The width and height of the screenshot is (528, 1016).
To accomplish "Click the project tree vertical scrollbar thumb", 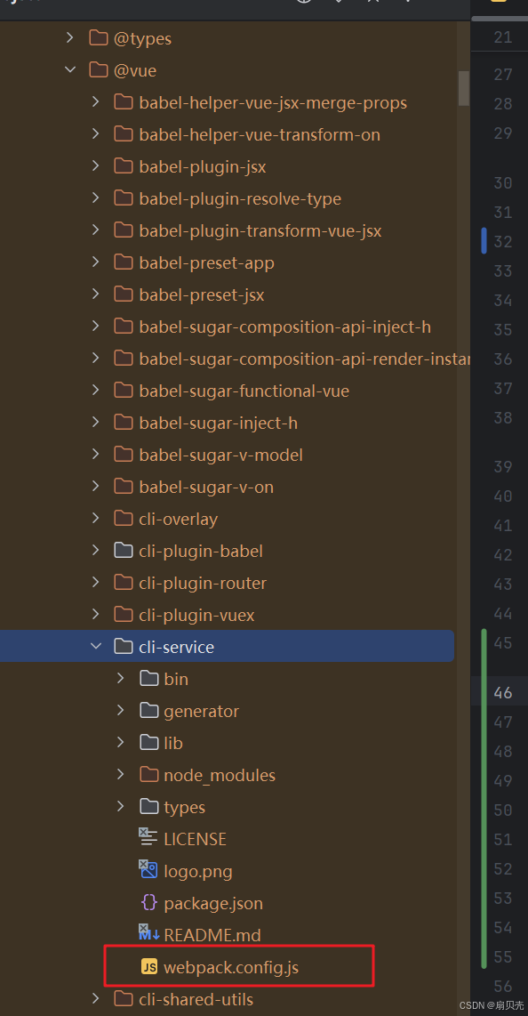I will (464, 88).
